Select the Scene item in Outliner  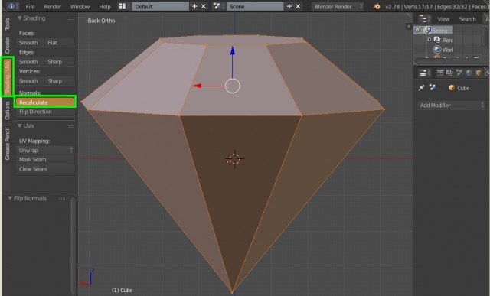coord(440,31)
